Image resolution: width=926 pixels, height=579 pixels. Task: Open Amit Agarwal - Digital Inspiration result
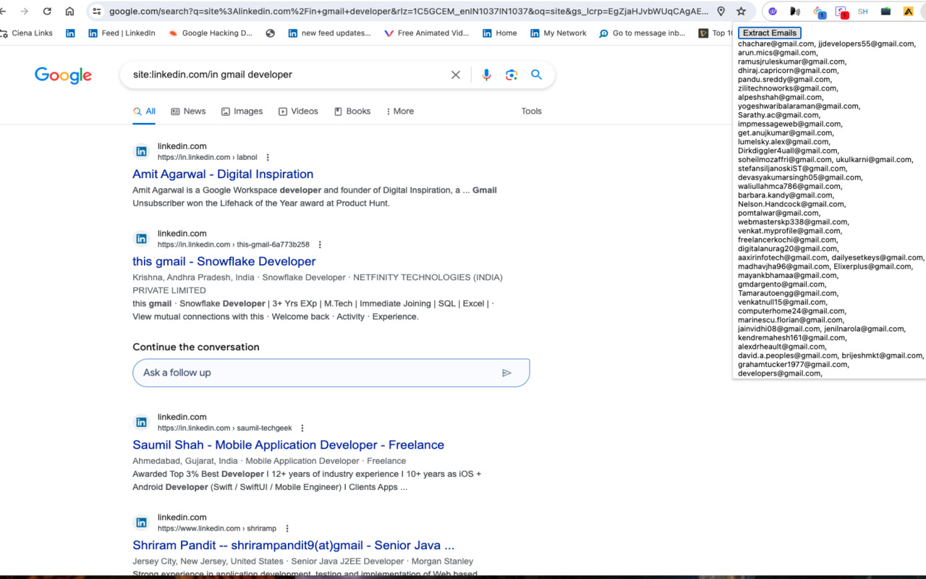[x=223, y=174]
